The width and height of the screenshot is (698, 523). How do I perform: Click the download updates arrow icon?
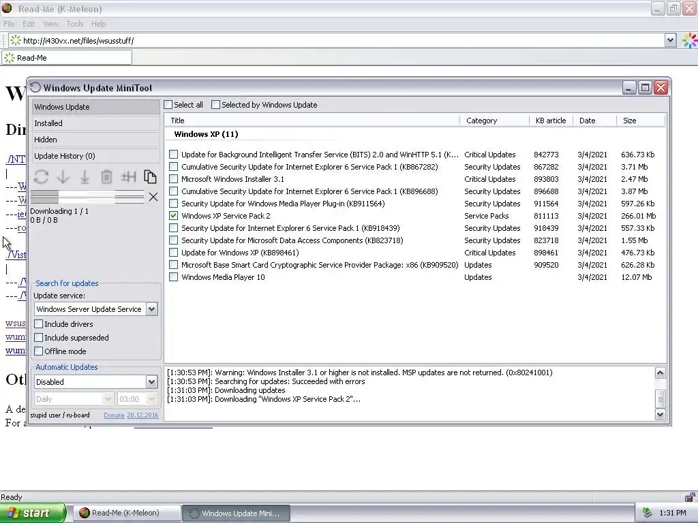click(x=63, y=177)
